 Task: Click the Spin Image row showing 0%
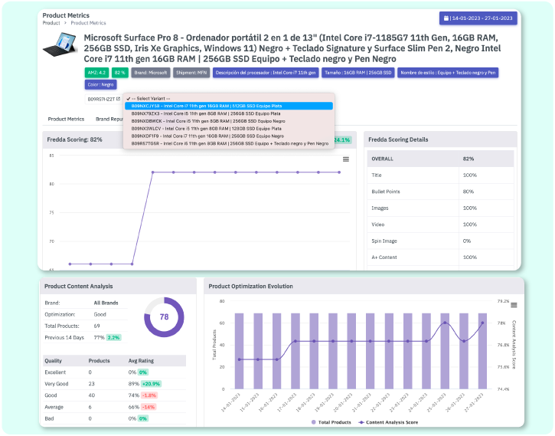(x=440, y=241)
